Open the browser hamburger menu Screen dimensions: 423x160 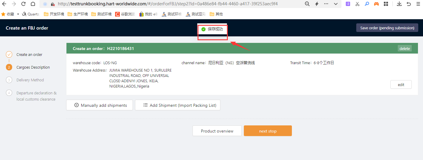418,4
